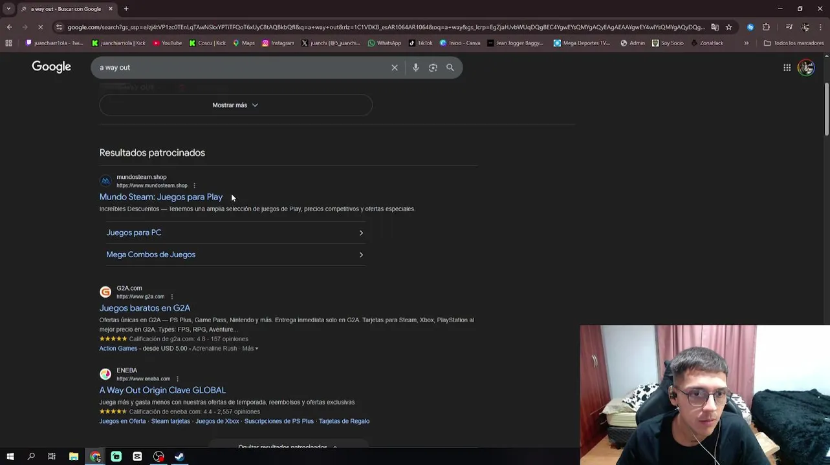Image resolution: width=830 pixels, height=465 pixels.
Task: Open the Todos los marcadores folder
Action: click(794, 43)
